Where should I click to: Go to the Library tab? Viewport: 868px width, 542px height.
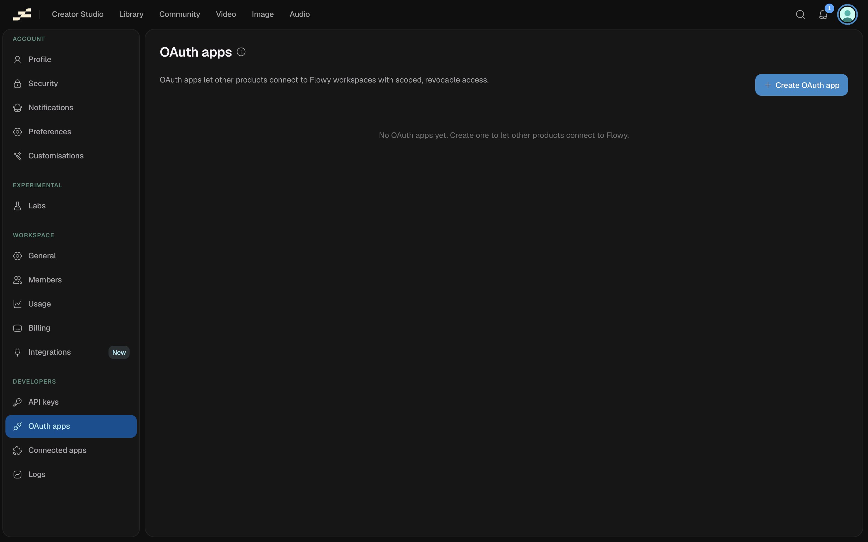[x=131, y=14]
